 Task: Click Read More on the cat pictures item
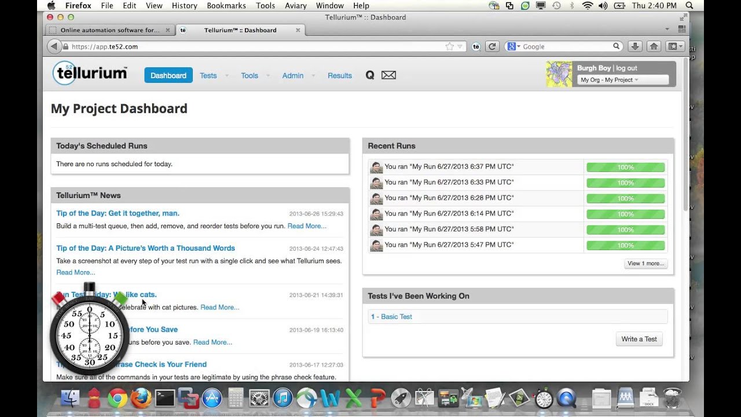point(219,307)
